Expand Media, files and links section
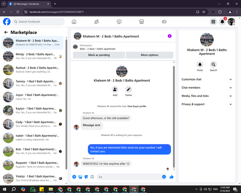Screen dimensions: 241x193 [207, 96]
